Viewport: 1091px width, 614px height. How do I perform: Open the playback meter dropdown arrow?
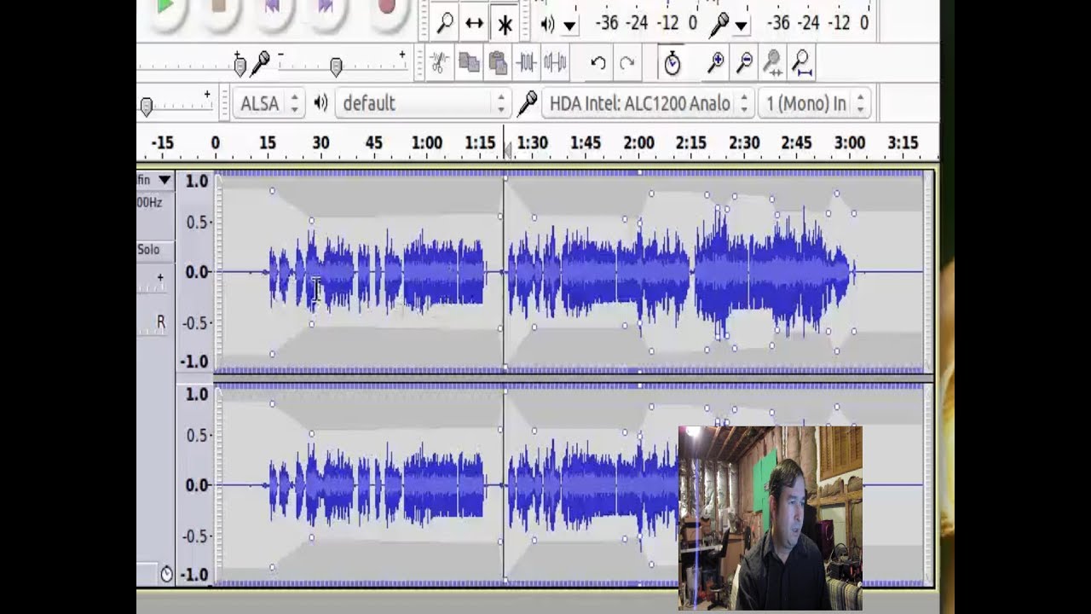pyautogui.click(x=569, y=26)
